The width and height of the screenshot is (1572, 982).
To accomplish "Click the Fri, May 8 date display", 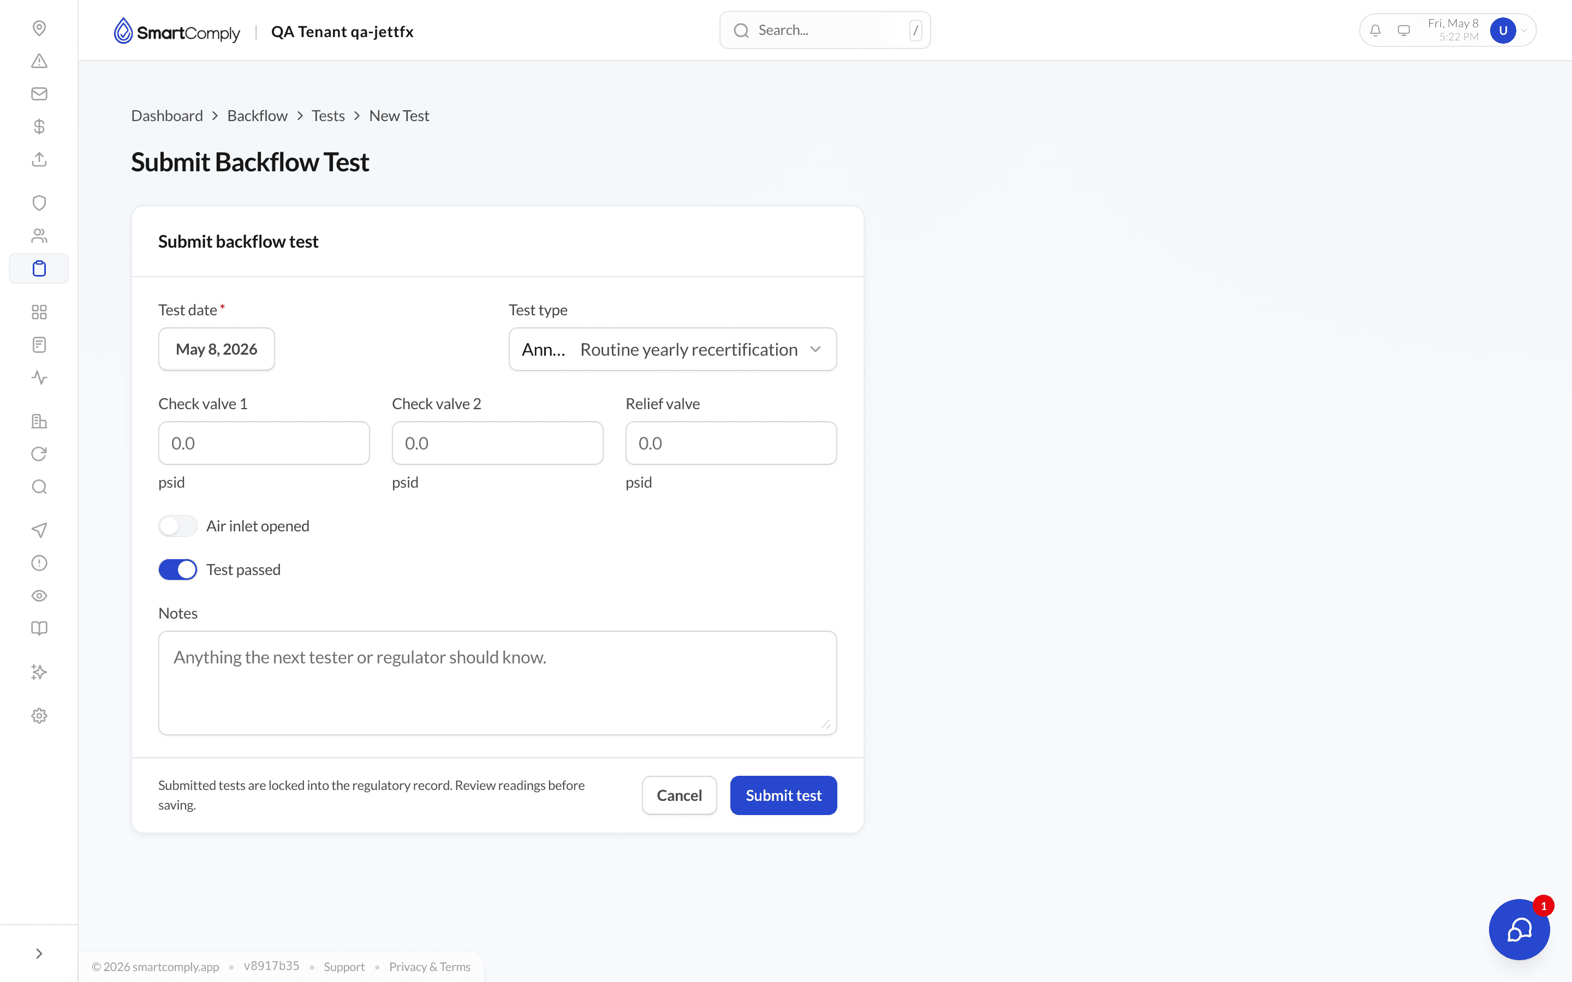I will pyautogui.click(x=1453, y=23).
